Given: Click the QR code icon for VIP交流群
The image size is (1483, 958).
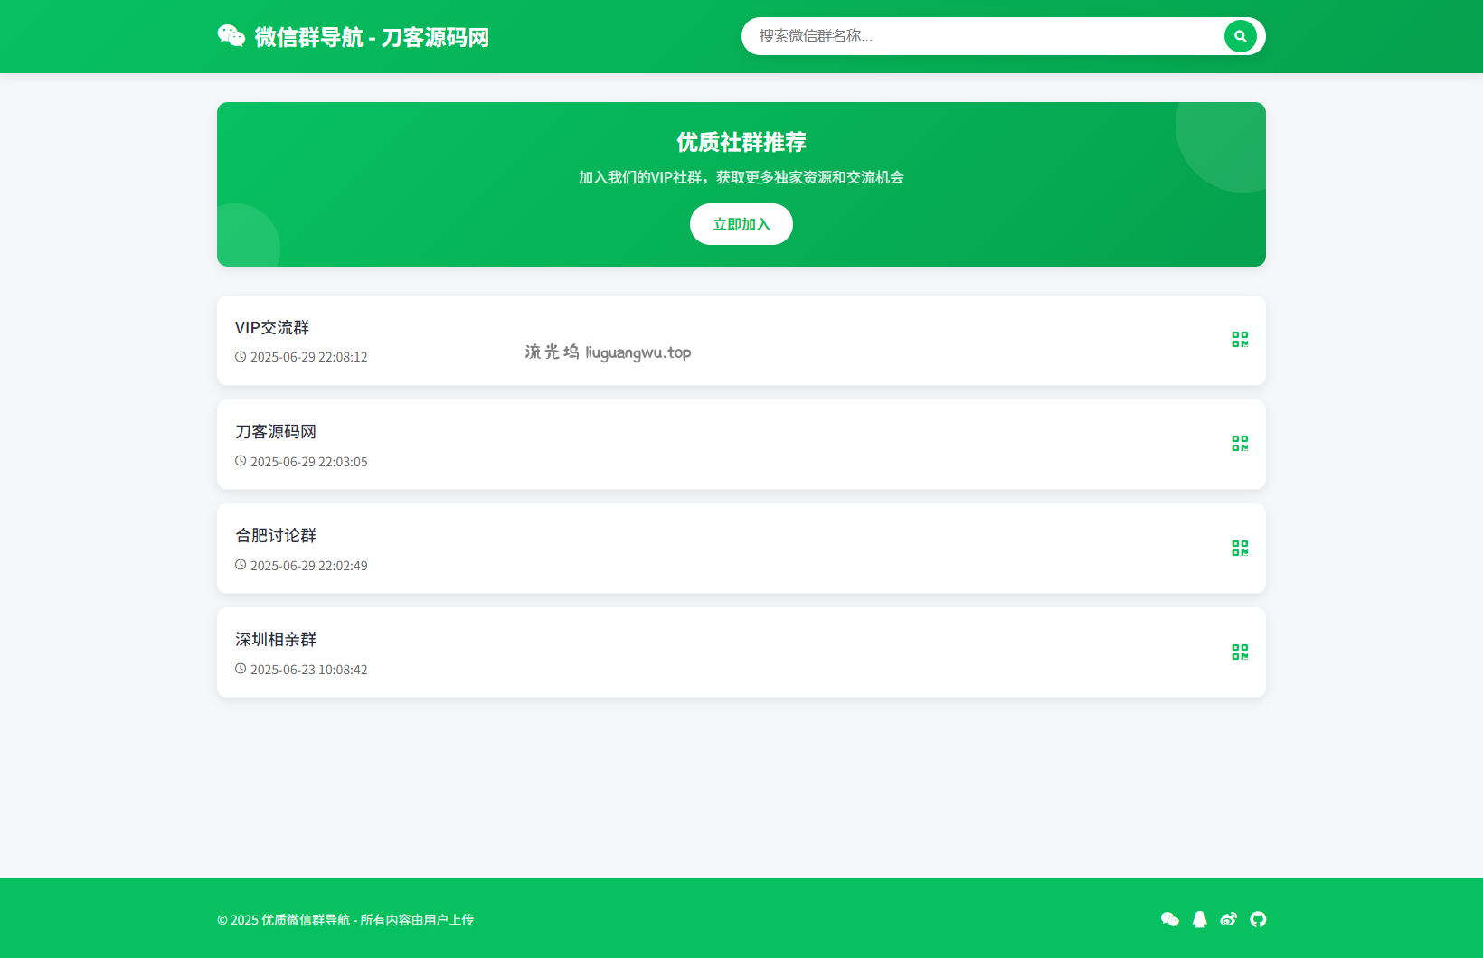Looking at the screenshot, I should [1240, 340].
